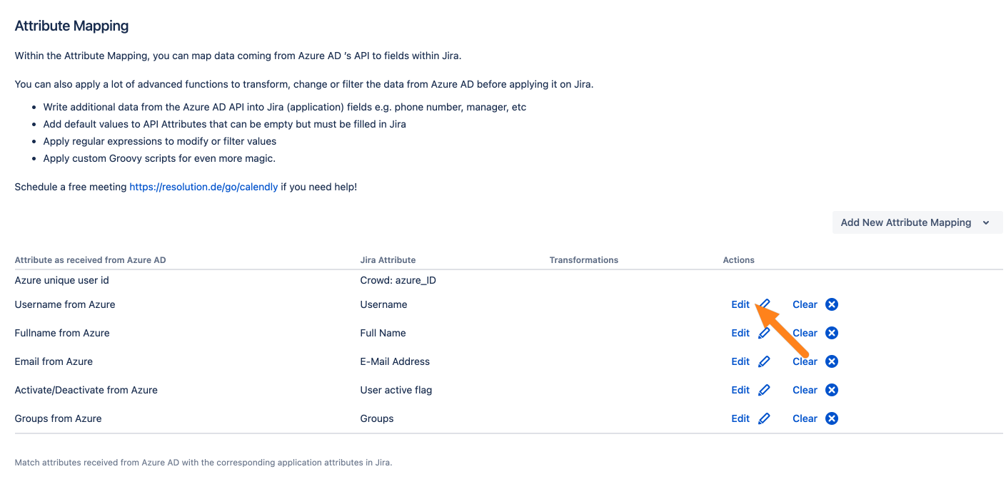Click clear X icon for Username row
Image resolution: width=1006 pixels, height=479 pixels.
pyautogui.click(x=832, y=304)
